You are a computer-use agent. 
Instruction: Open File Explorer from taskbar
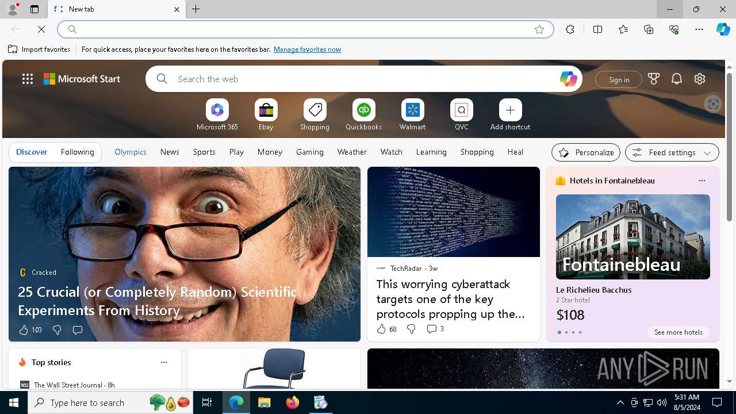pyautogui.click(x=264, y=402)
